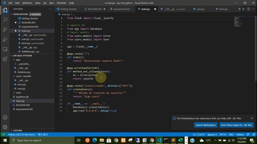Open Sublime Text from taskbar

(x=173, y=140)
